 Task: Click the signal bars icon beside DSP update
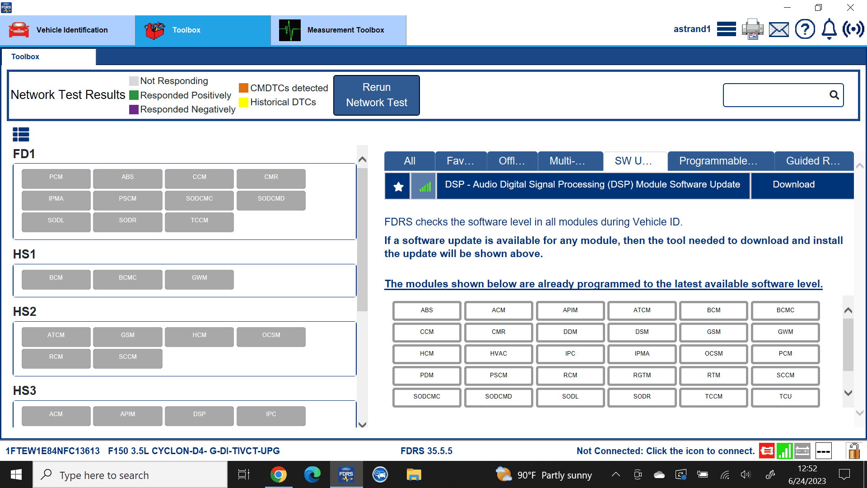pos(423,185)
